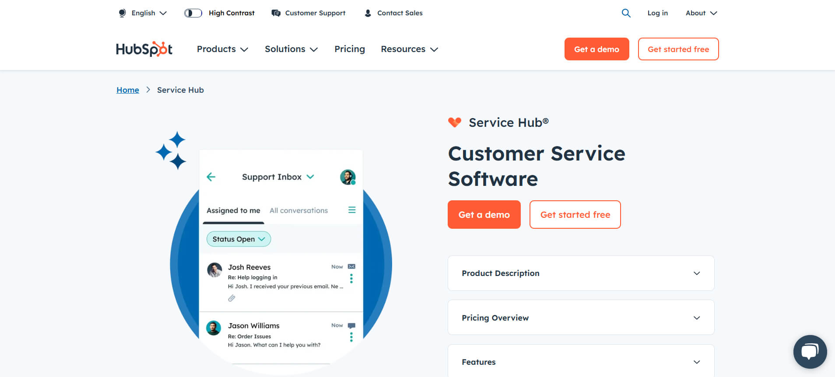This screenshot has width=835, height=377.
Task: Go to the Pricing page
Action: coord(350,49)
